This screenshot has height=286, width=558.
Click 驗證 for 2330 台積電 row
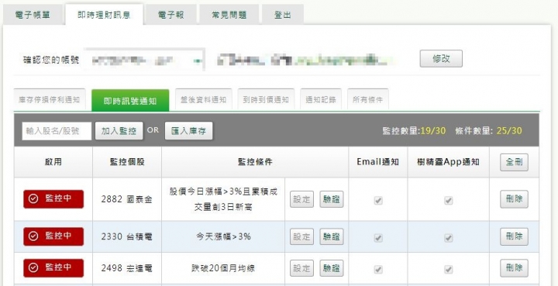[x=332, y=236]
